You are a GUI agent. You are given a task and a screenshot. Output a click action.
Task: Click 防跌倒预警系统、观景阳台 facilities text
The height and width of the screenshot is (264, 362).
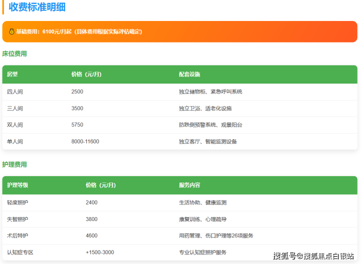pyautogui.click(x=210, y=125)
